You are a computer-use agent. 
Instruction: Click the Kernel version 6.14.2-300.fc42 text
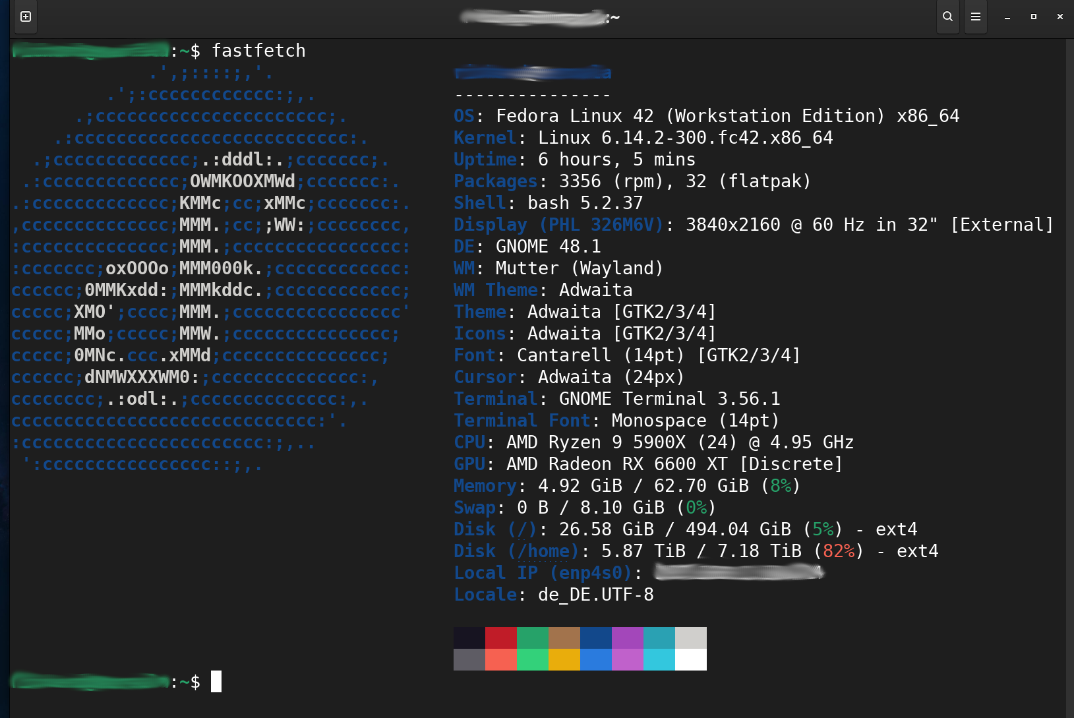coord(686,138)
